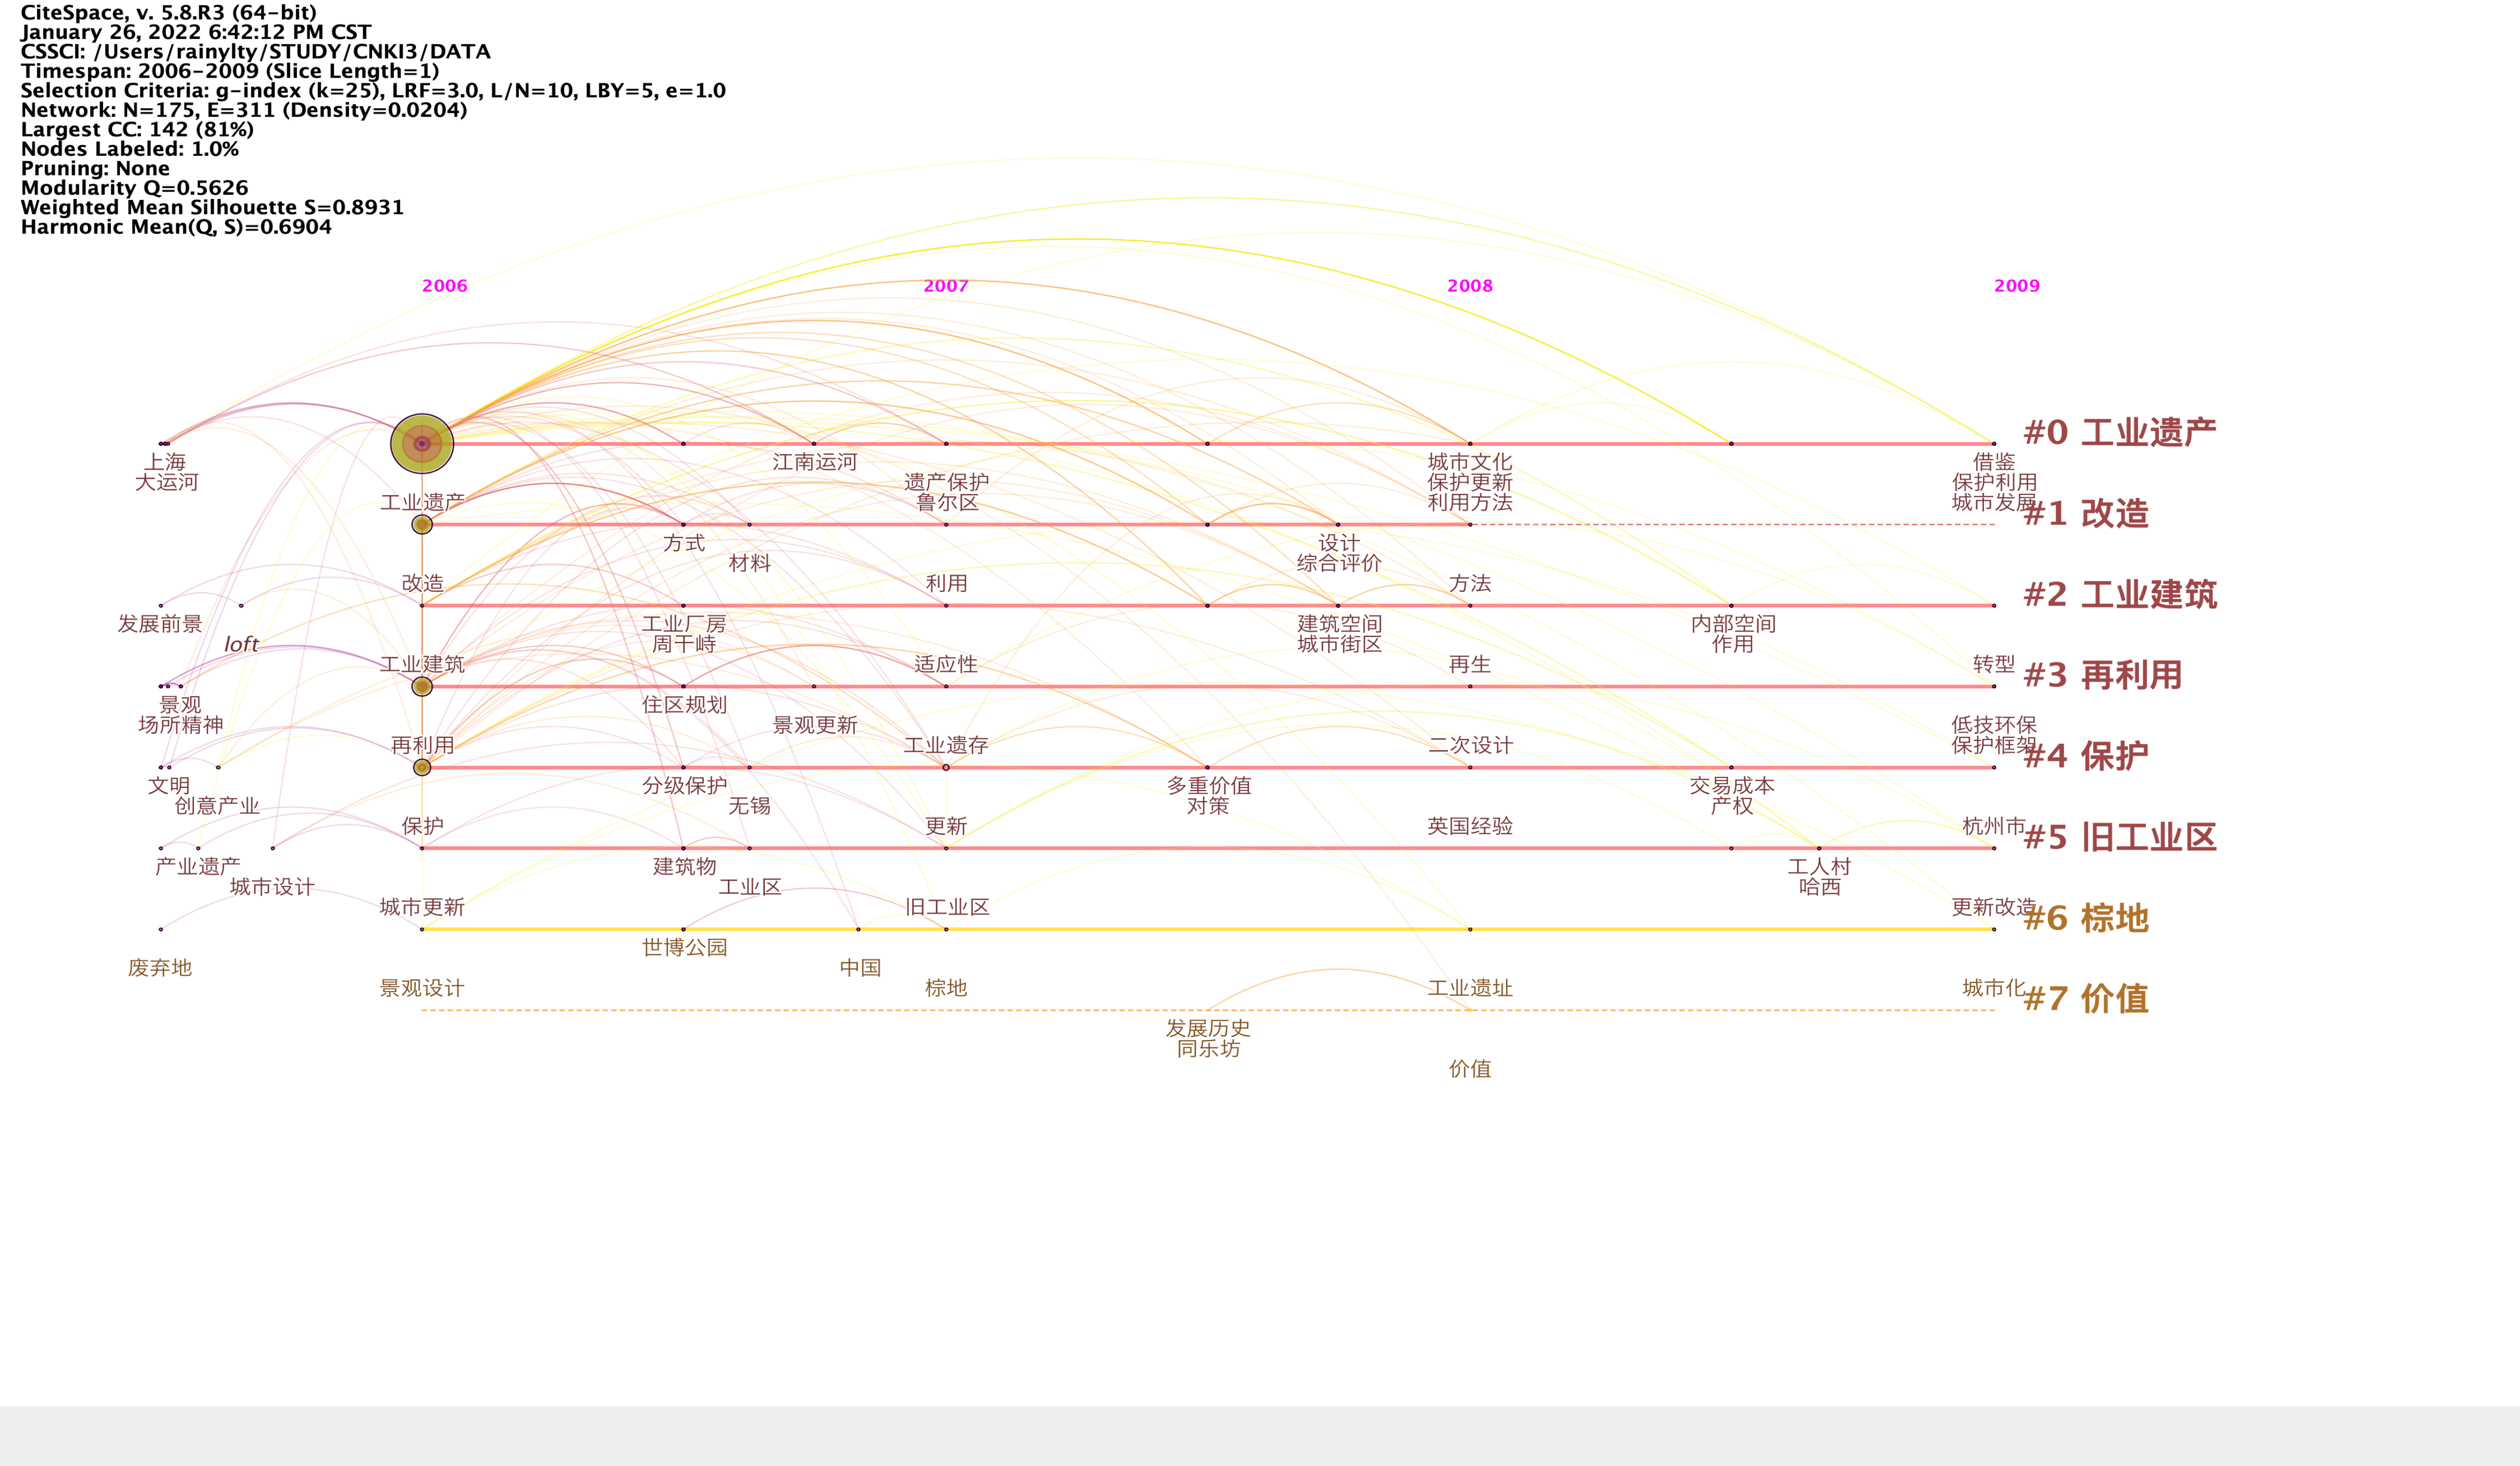The image size is (2520, 1466).
Task: Click the 工人村 keyword label
Action: pos(1820,868)
